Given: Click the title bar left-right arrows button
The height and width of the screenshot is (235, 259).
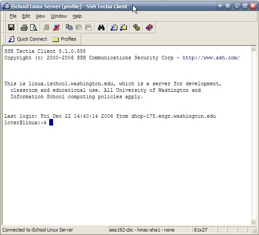Looking at the screenshot, I should point(220,6).
